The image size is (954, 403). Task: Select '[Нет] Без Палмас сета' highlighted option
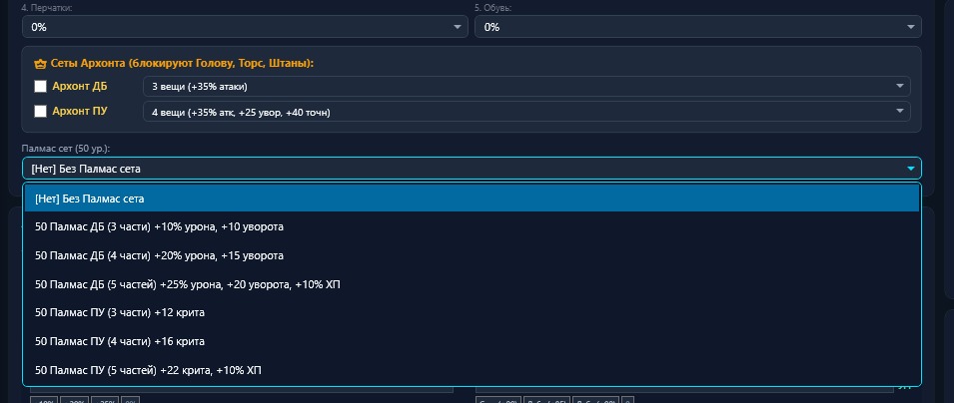(x=472, y=199)
